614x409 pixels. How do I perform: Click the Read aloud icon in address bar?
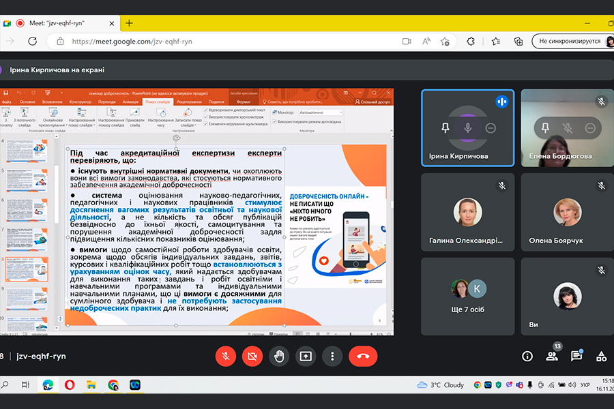(426, 41)
